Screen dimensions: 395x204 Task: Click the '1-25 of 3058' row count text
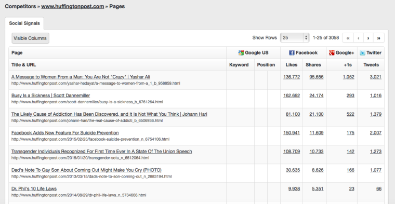[x=326, y=38]
